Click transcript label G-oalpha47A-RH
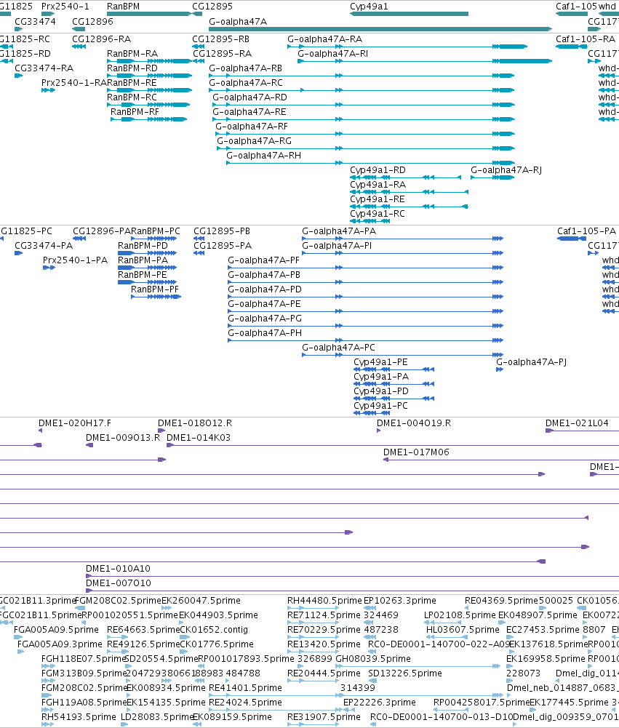619x728 pixels. (264, 156)
